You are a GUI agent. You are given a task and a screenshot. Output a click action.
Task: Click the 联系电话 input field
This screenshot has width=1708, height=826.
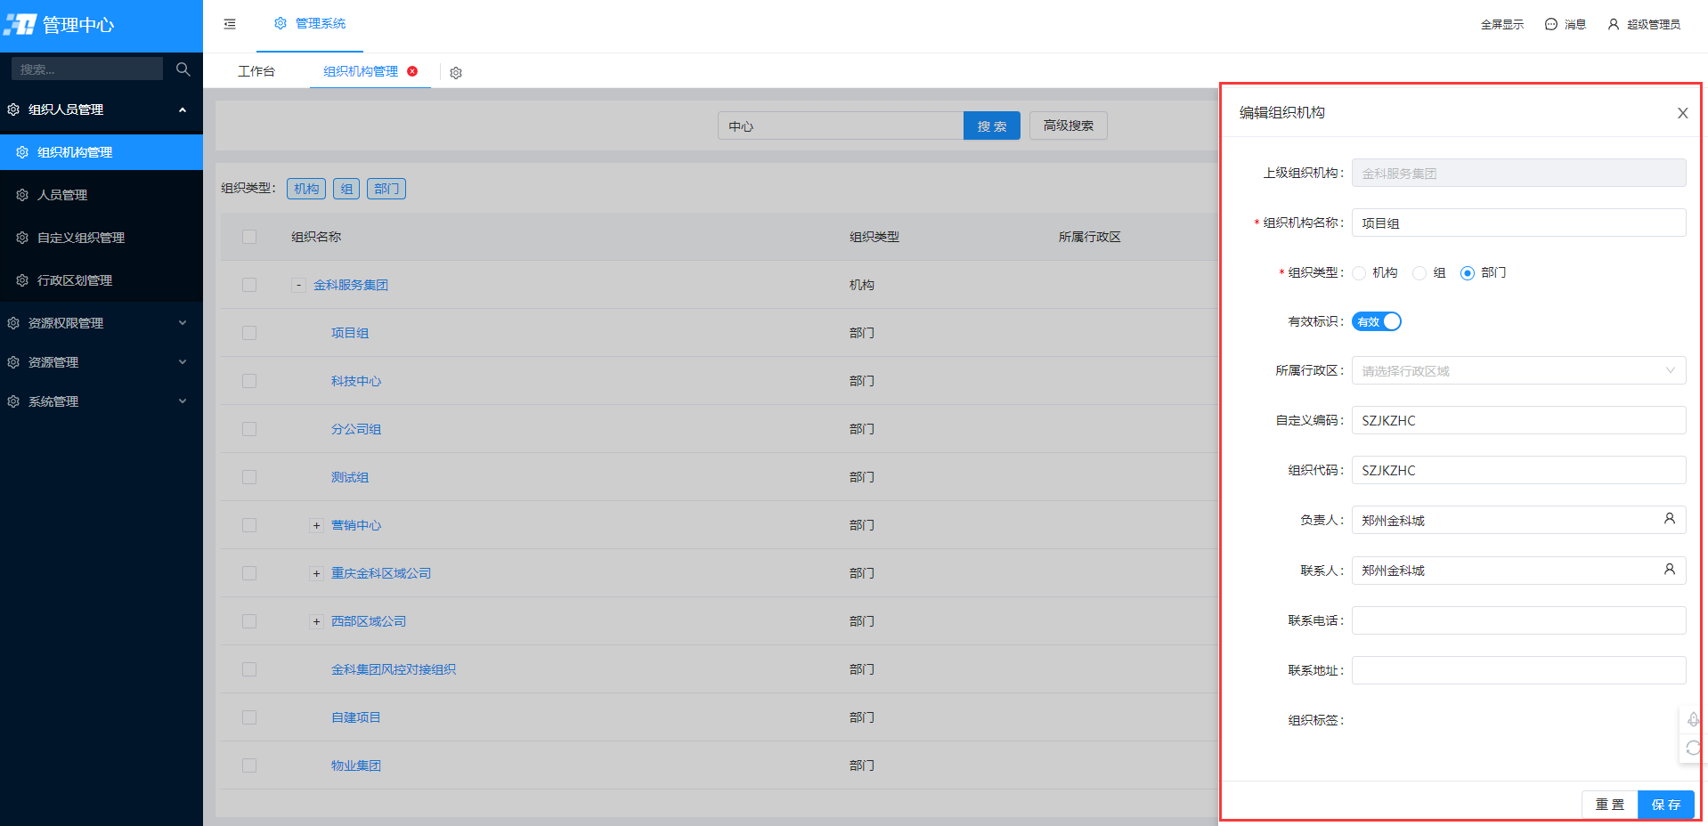tap(1518, 620)
